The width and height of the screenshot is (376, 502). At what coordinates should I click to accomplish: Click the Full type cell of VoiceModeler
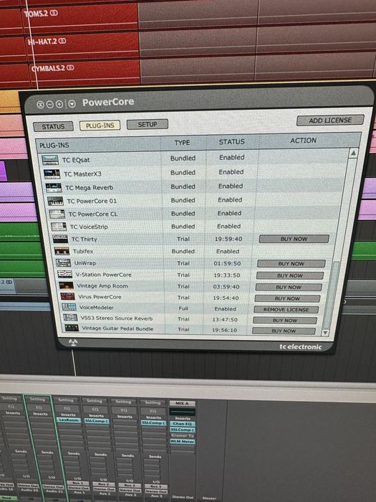tap(183, 308)
